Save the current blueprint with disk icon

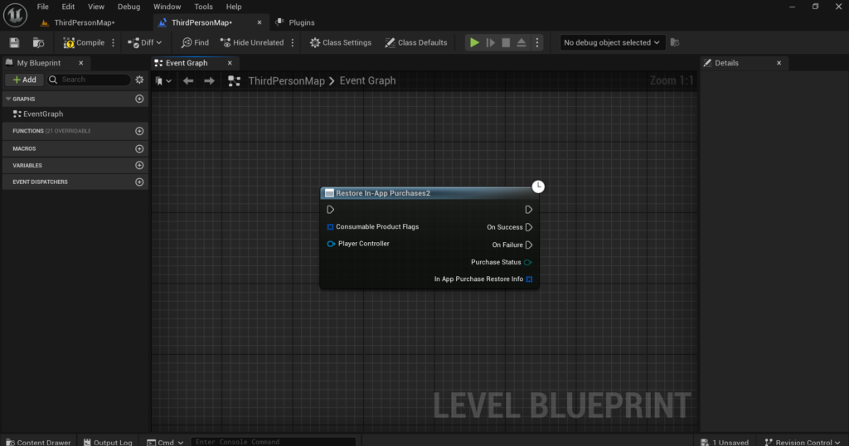click(14, 43)
